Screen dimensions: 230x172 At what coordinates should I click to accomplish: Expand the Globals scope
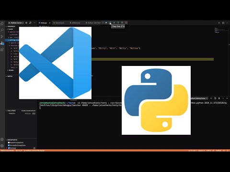11,70
